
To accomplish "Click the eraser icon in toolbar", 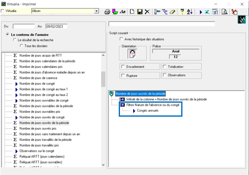I will [x=173, y=12].
